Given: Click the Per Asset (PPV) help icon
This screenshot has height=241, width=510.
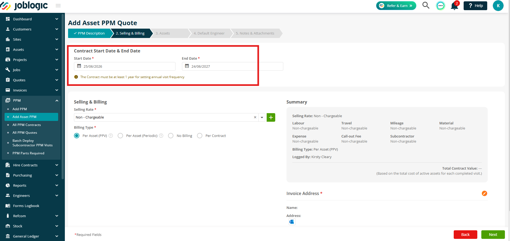Looking at the screenshot, I should [111, 136].
